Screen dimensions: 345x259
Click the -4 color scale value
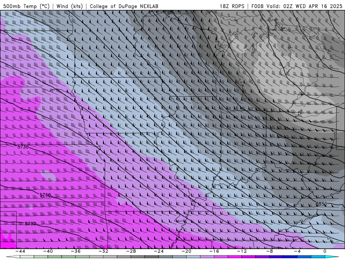click(298, 251)
